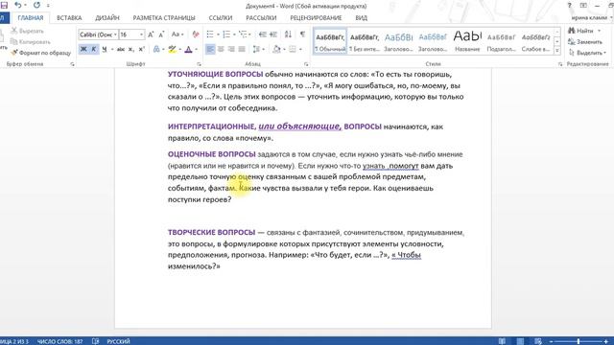This screenshot has width=614, height=345.
Task: Apply purple font color
Action: tap(188, 49)
